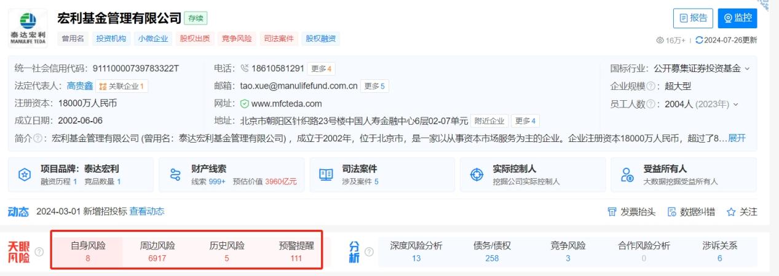The image size is (779, 276).
Task: Open 挖掘公司实际控制人 text
Action: pyautogui.click(x=526, y=181)
